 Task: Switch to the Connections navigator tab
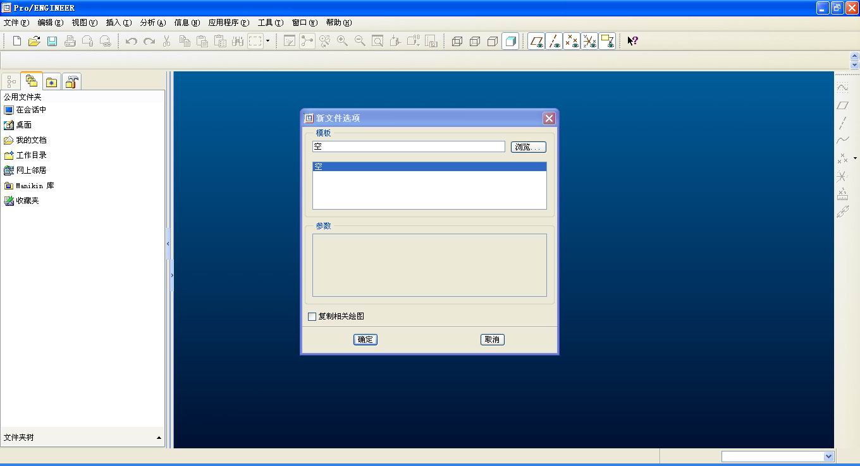[71, 82]
